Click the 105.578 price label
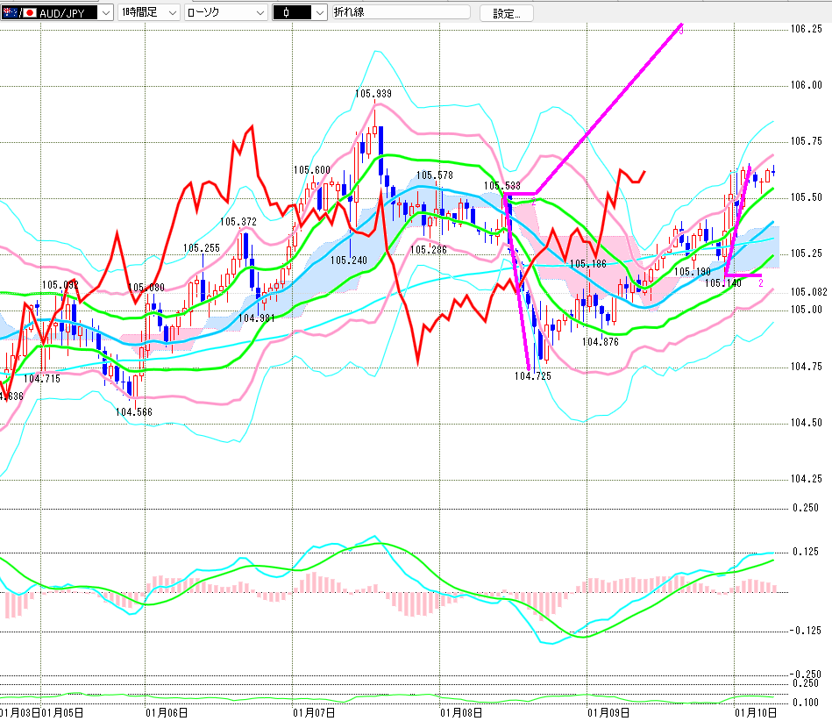The image size is (832, 721). coord(434,175)
